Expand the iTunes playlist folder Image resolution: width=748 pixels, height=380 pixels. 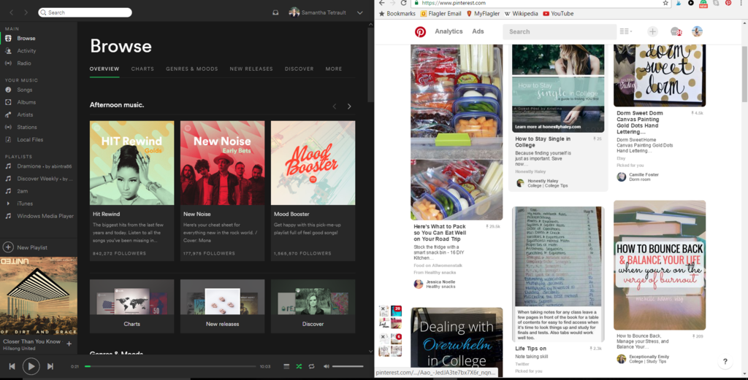pos(8,203)
